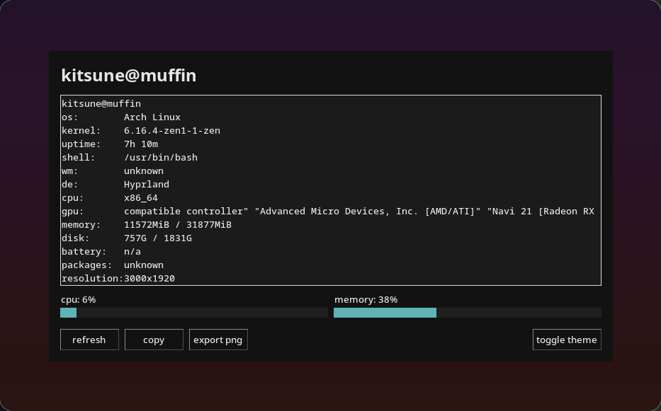The width and height of the screenshot is (661, 411).
Task: Select the kitsune@muffin window title
Action: [x=128, y=75]
